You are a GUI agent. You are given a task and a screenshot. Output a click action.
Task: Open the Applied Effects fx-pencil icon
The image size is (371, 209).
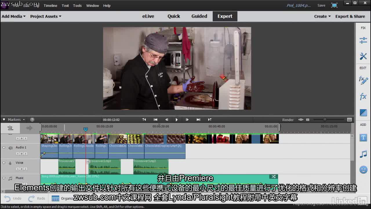click(x=363, y=80)
